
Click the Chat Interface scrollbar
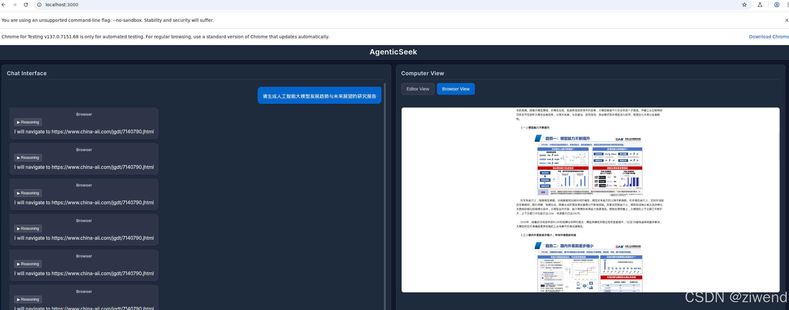click(385, 197)
